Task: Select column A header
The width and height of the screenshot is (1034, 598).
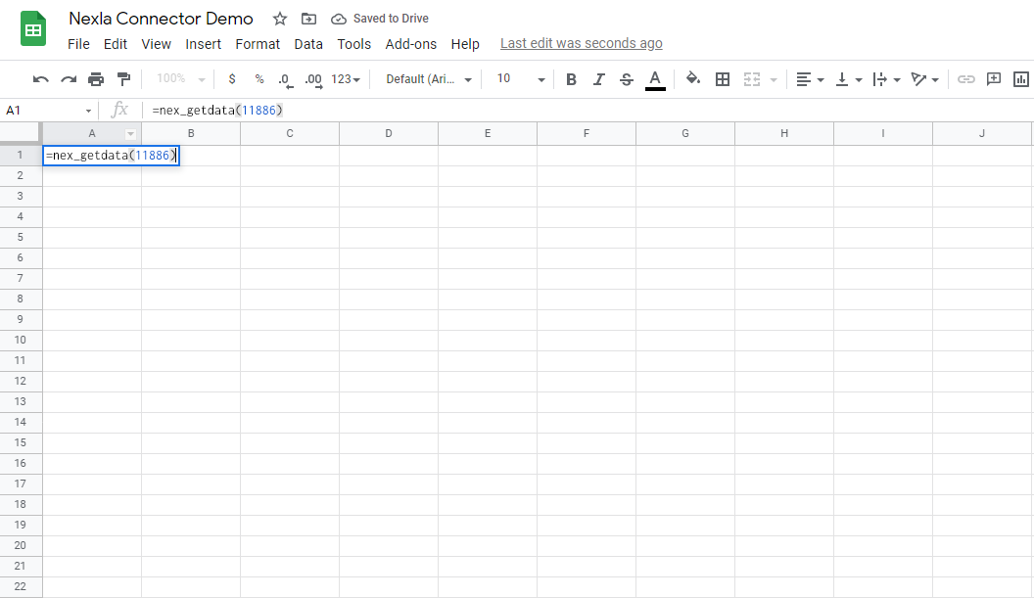Action: (x=92, y=134)
